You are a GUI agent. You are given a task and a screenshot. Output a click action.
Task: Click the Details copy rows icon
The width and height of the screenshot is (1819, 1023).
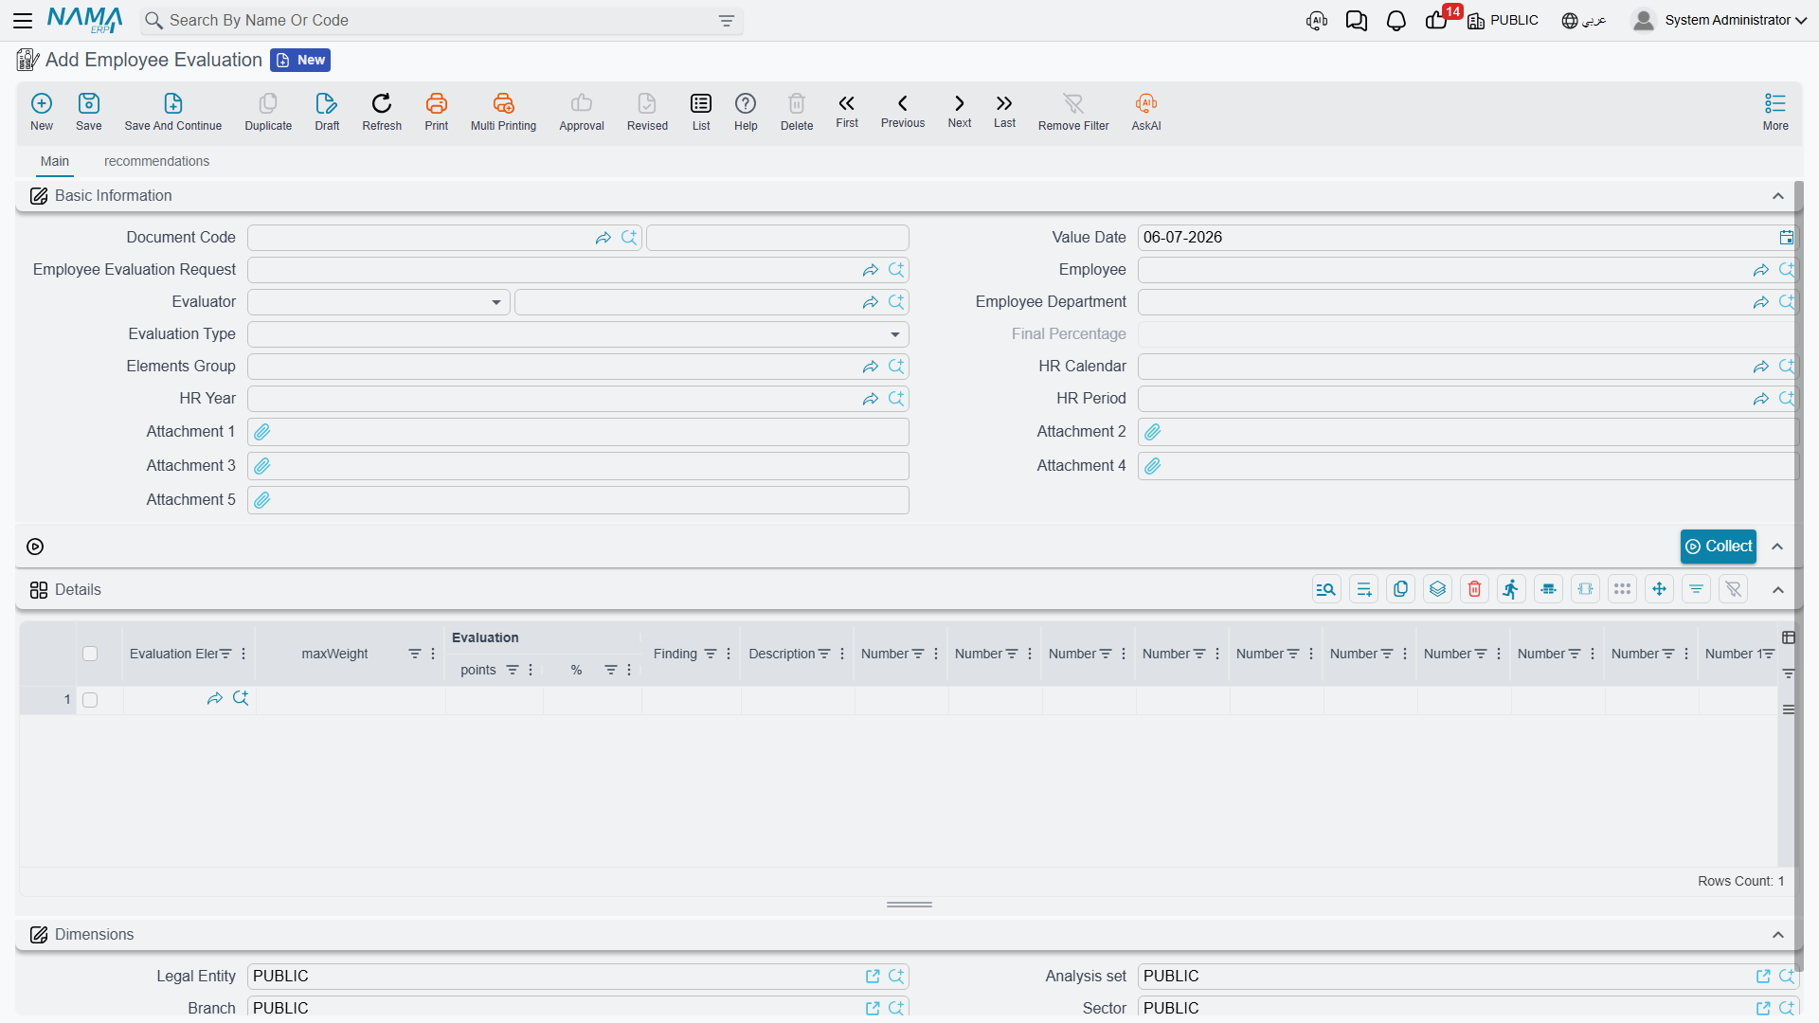1400,589
